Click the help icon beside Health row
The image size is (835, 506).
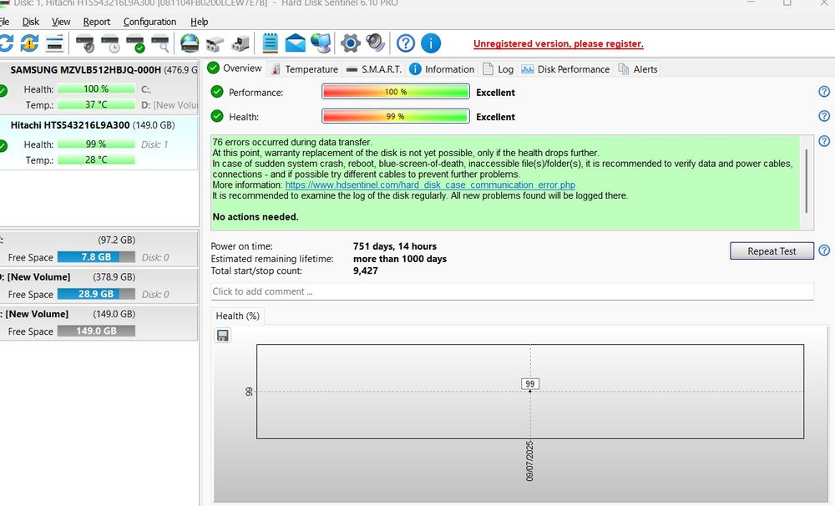click(824, 116)
